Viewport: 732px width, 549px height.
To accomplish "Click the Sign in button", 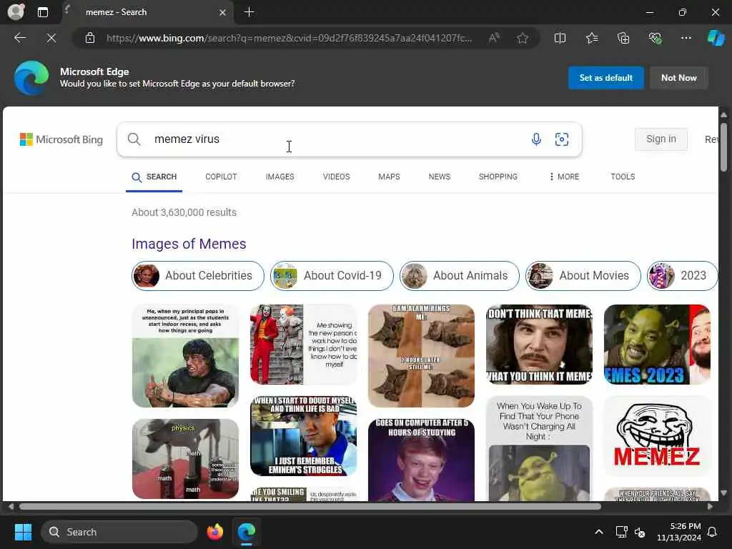I will pyautogui.click(x=661, y=139).
